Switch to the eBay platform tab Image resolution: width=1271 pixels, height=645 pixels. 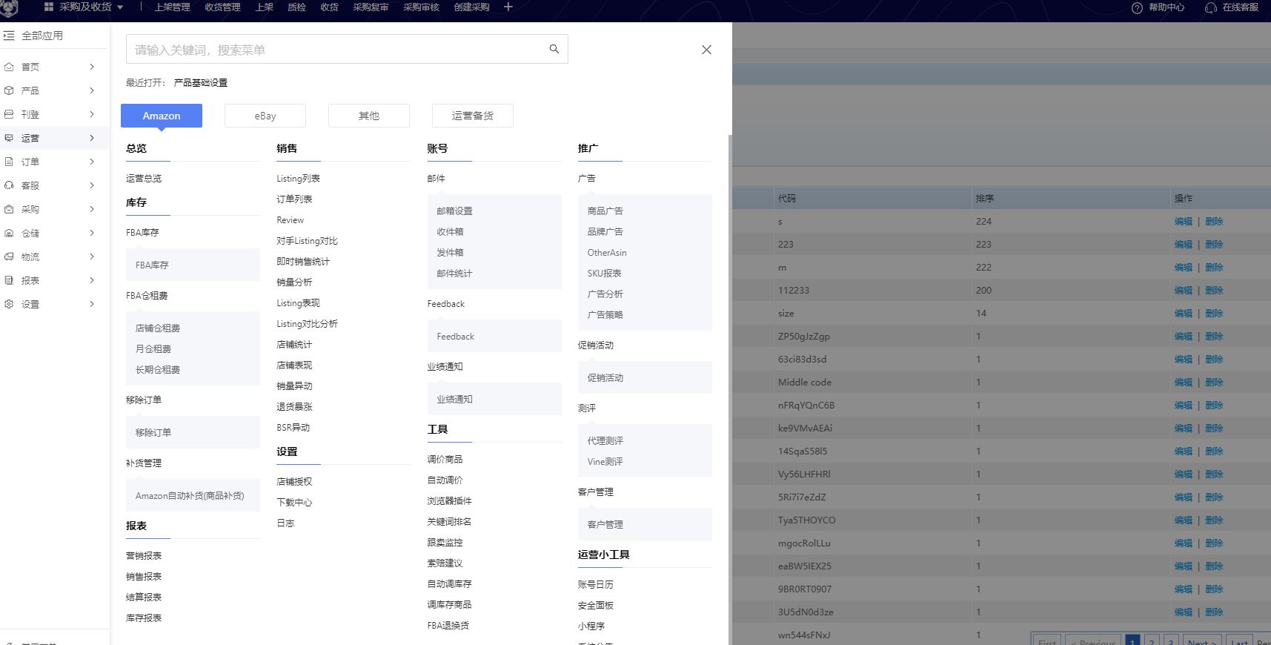click(x=265, y=116)
